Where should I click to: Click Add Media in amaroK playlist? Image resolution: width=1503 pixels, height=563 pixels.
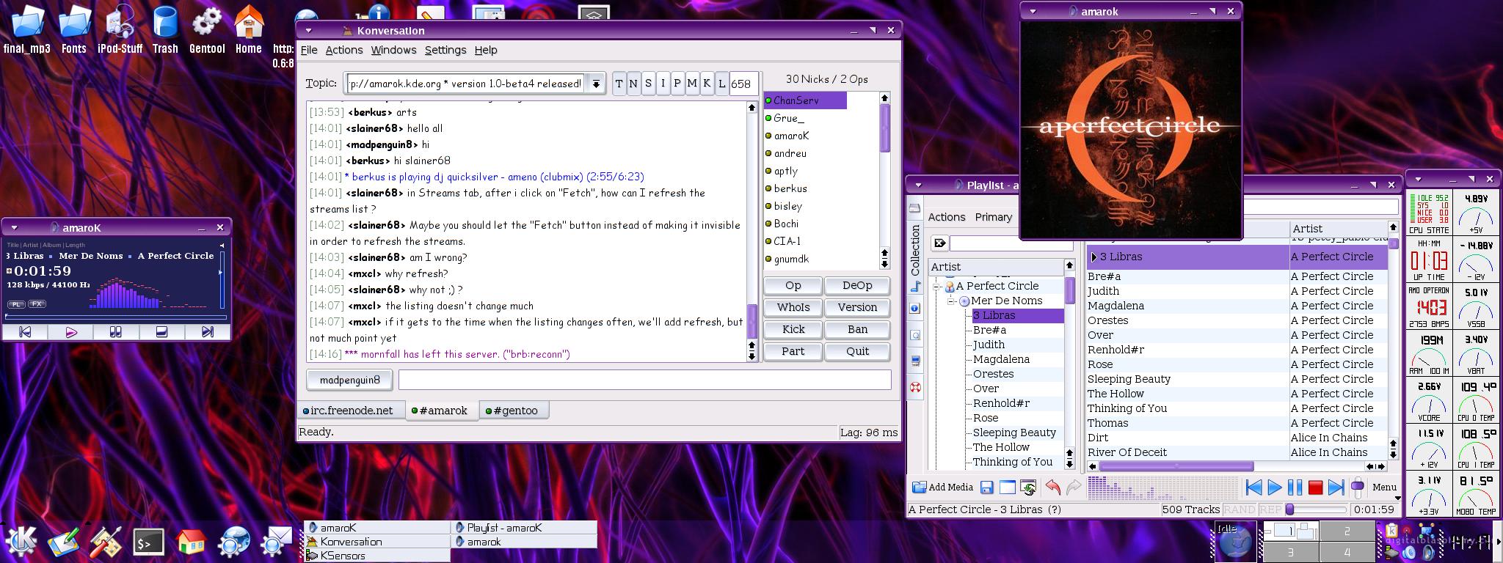coord(942,487)
